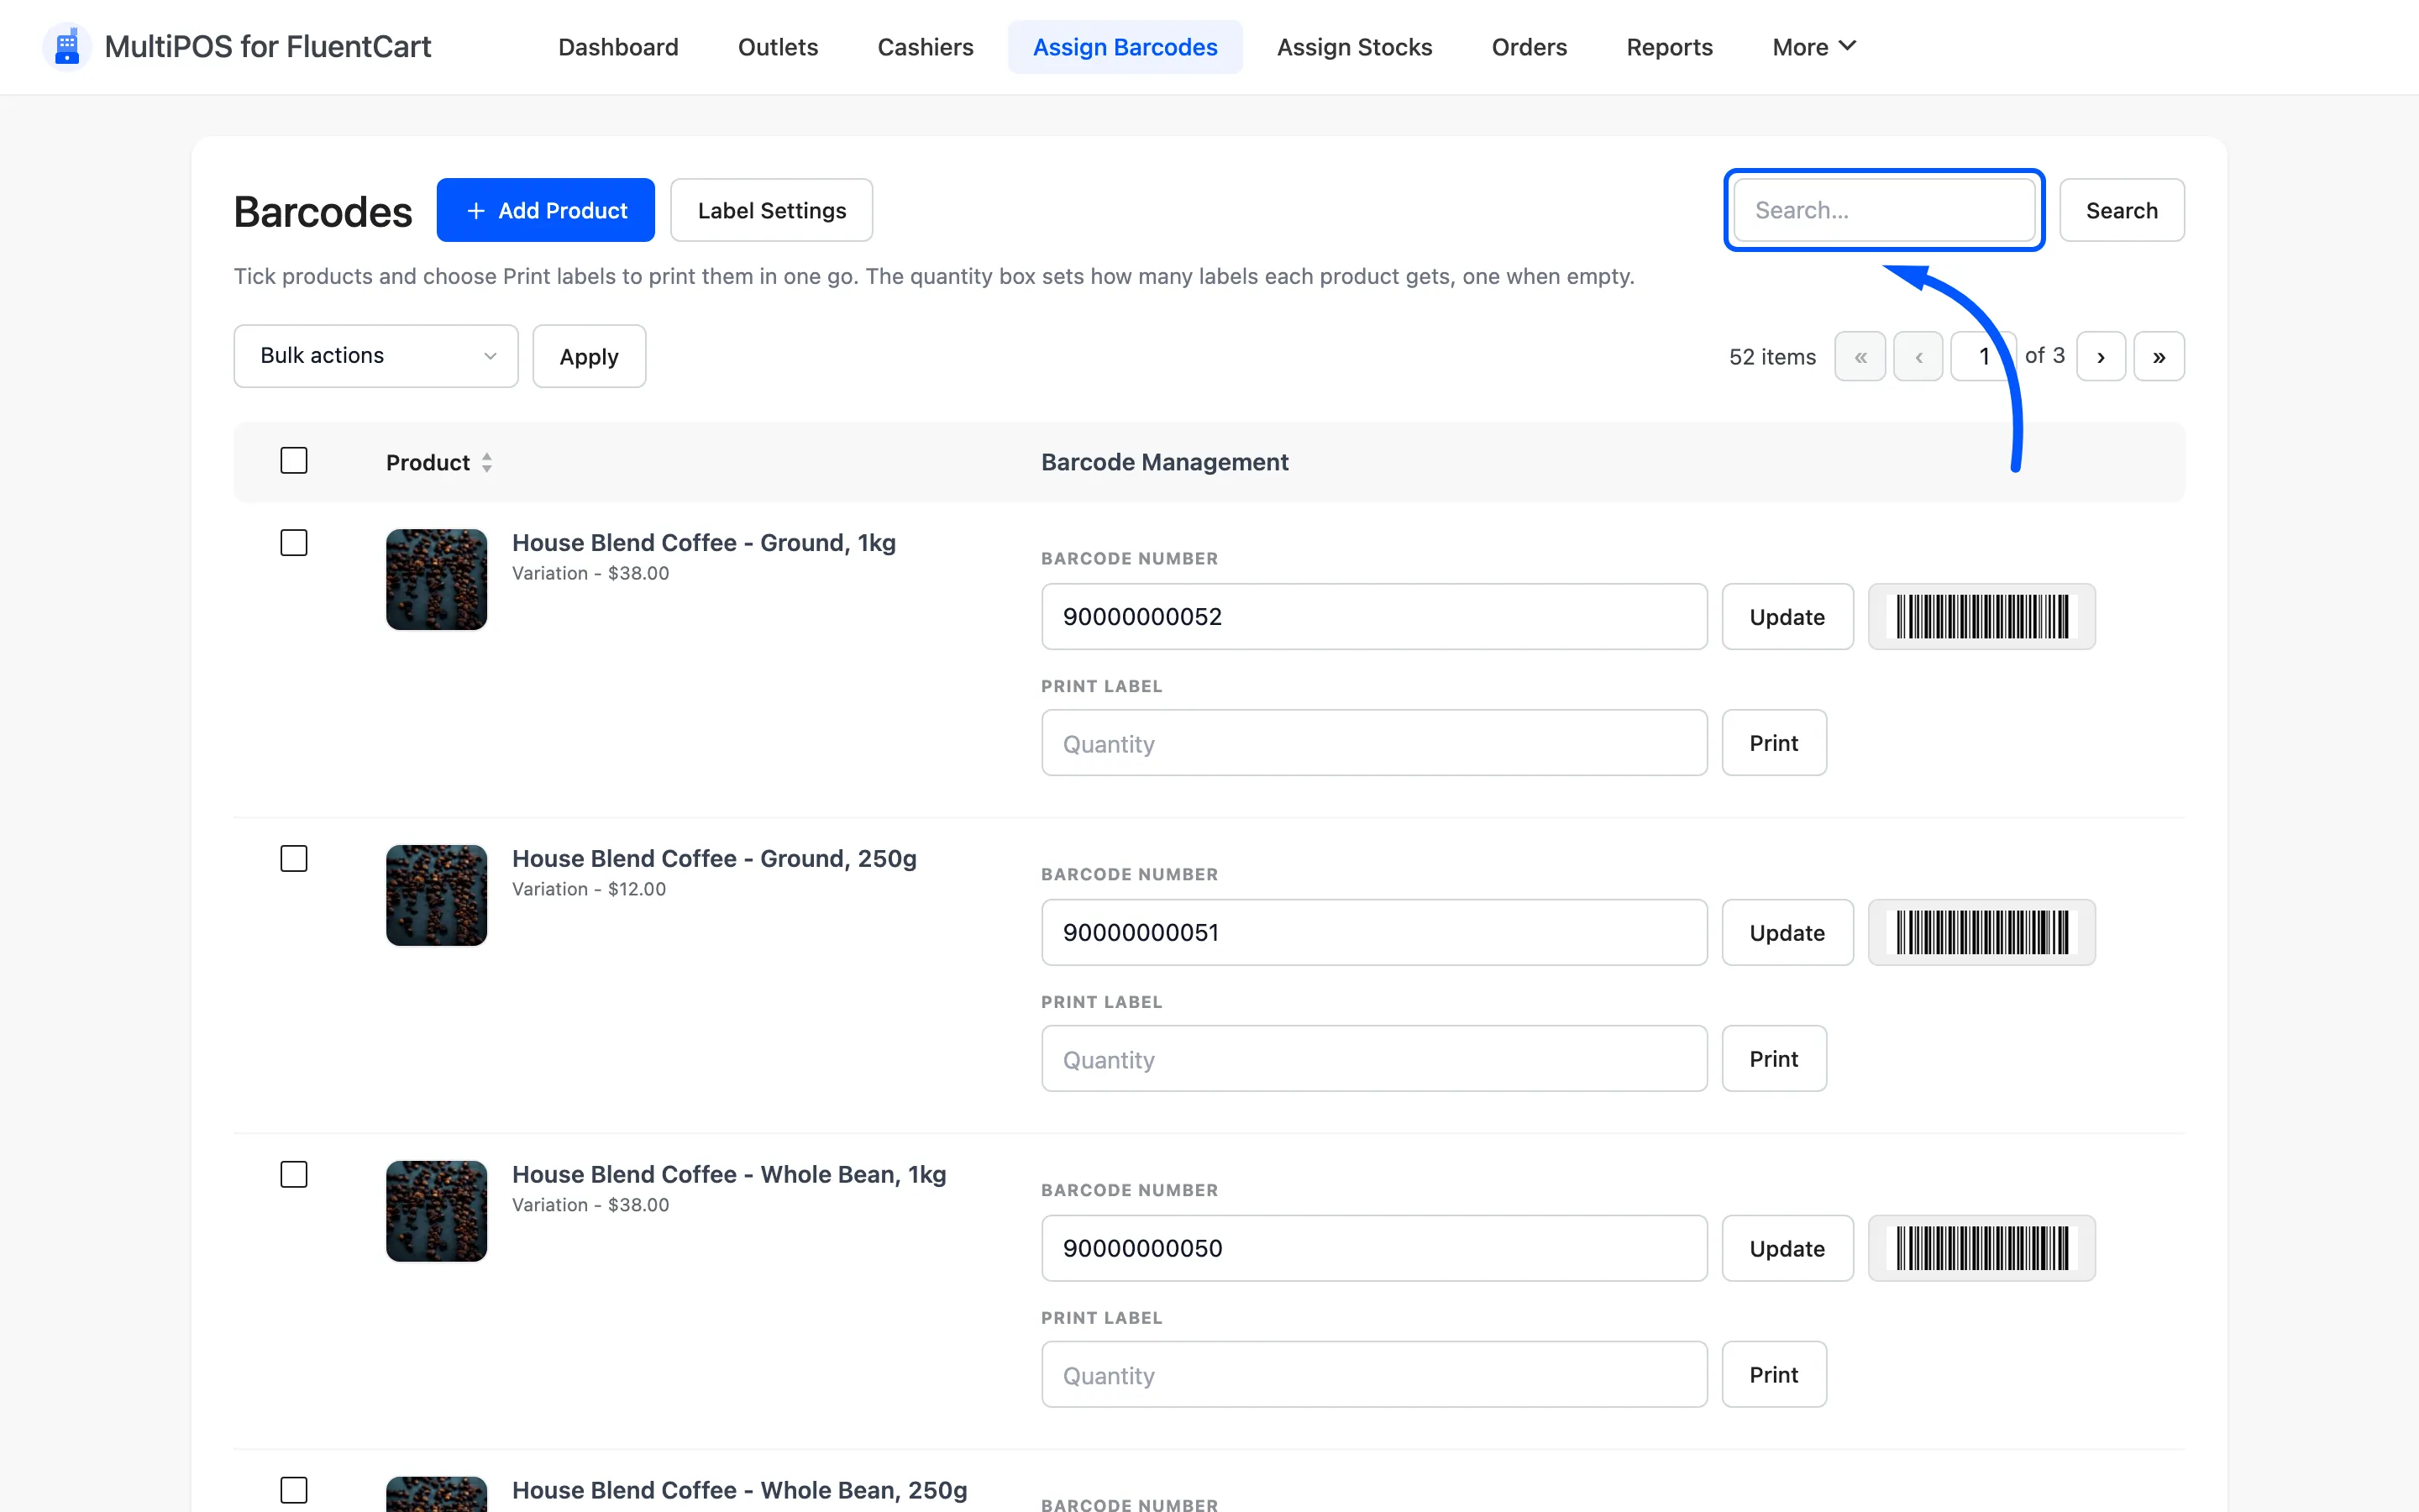Tick checkbox for House Blend Ground, 1kg
Viewport: 2419px width, 1512px height.
click(x=294, y=543)
